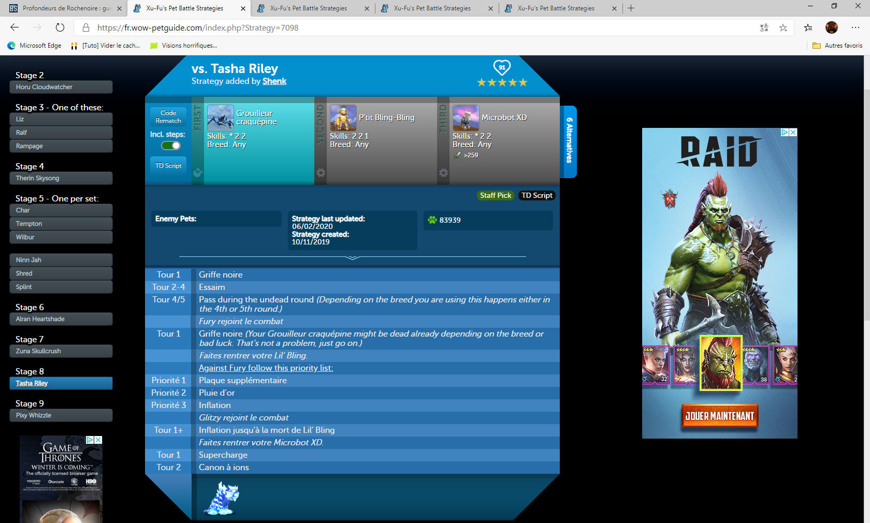Click the browser back arrow
The height and width of the screenshot is (523, 870).
coord(15,27)
